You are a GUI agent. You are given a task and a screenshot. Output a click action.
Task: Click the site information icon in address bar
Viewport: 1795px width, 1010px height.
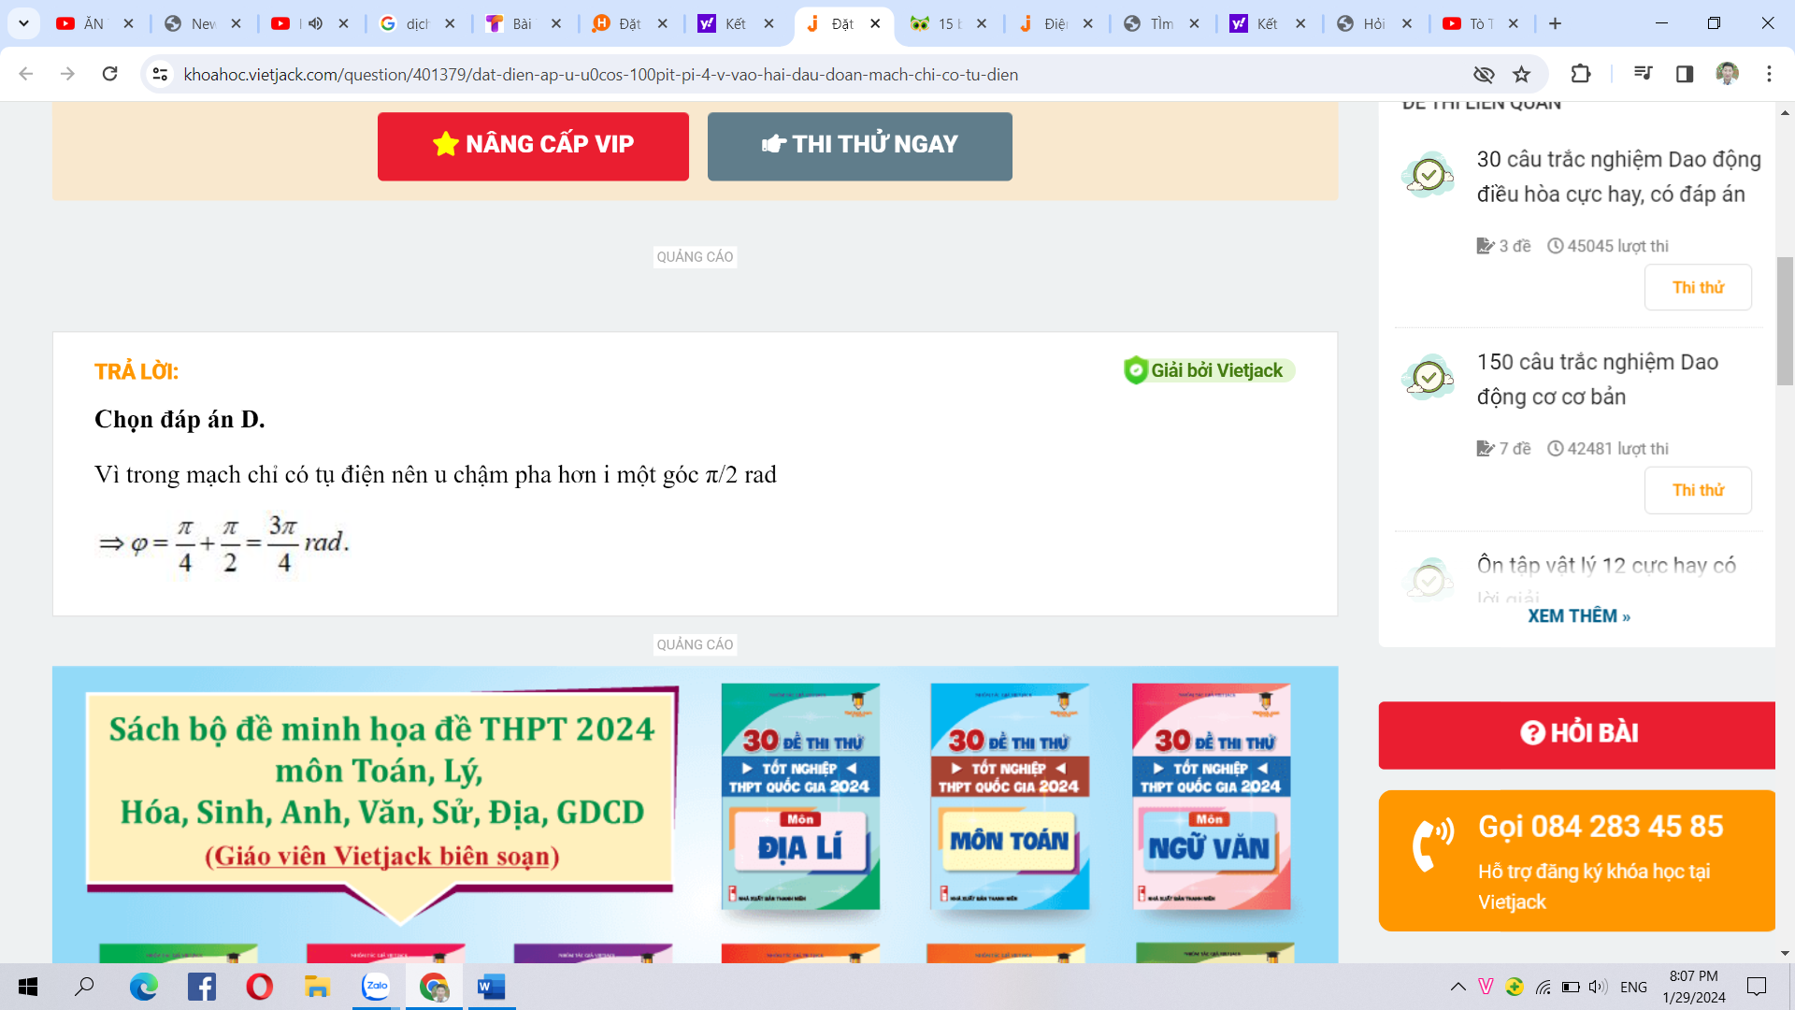[x=160, y=74]
